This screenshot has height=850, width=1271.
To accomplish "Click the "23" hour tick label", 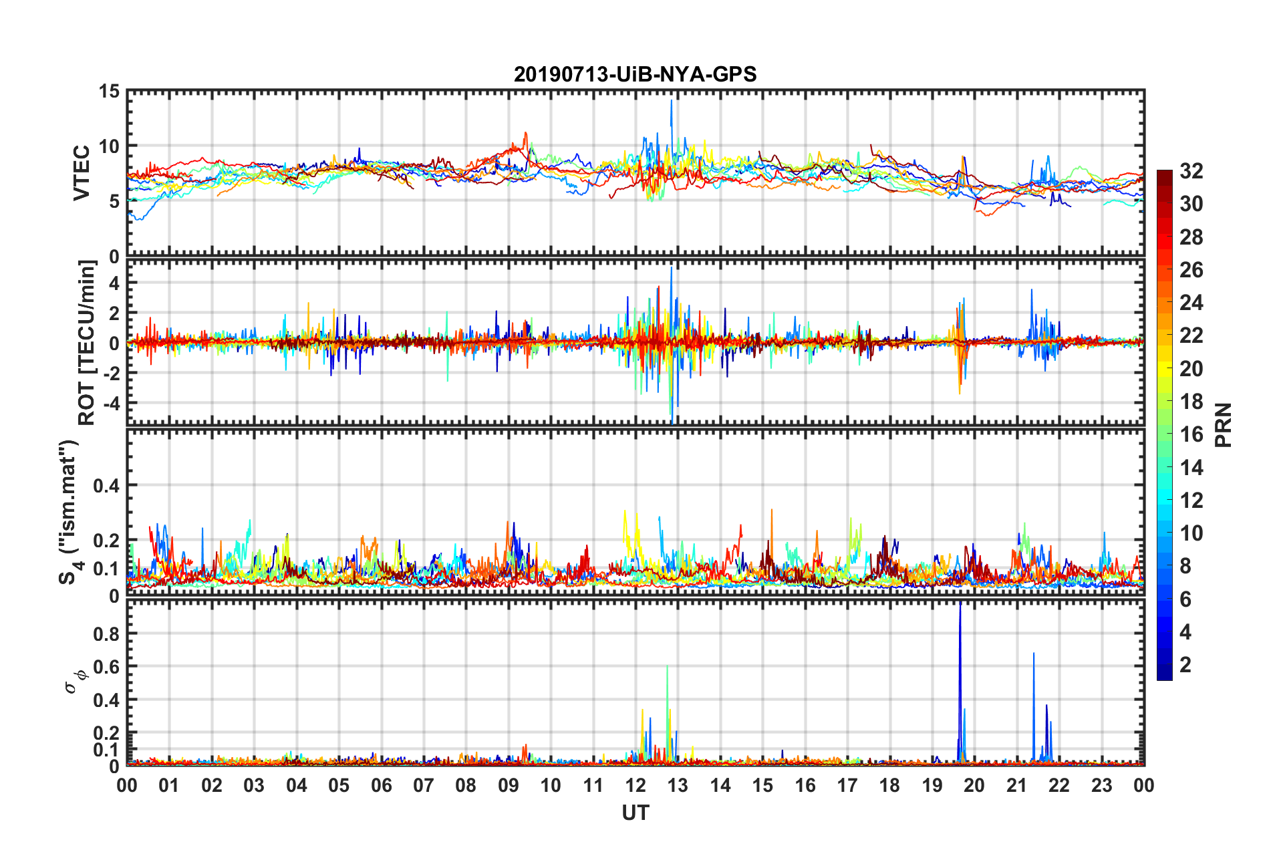I will pos(1101,785).
